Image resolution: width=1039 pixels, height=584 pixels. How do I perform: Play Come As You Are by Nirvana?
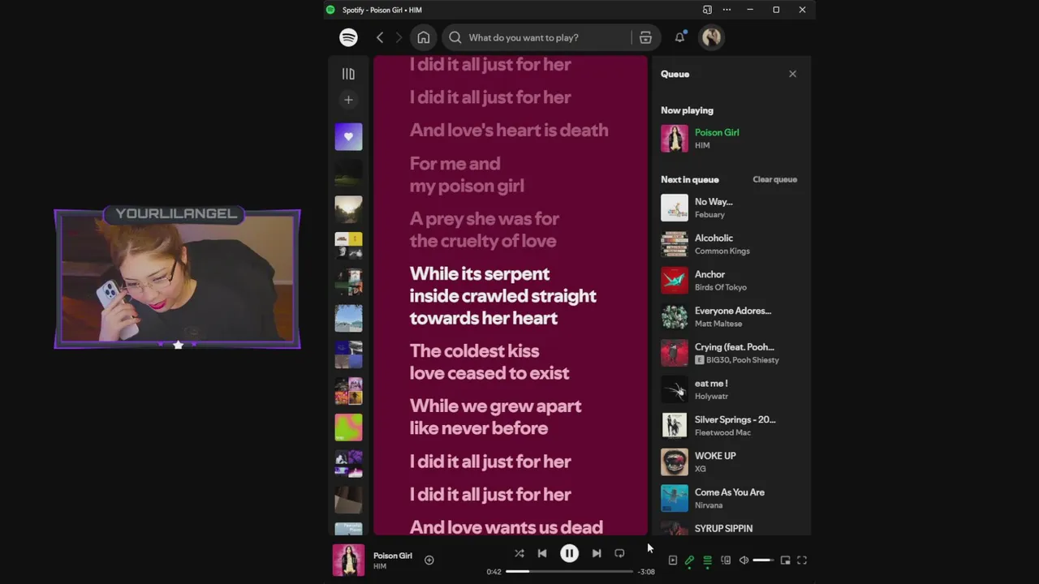tap(730, 498)
